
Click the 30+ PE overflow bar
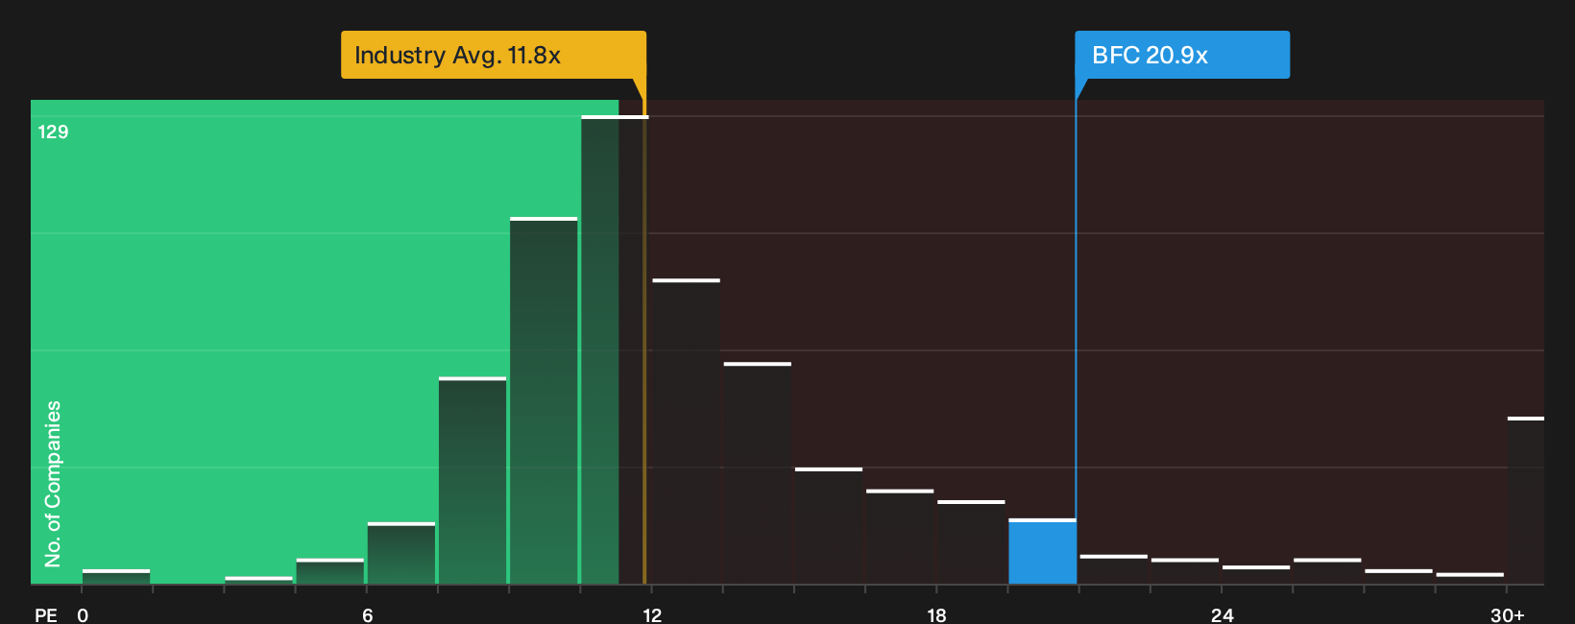coord(1526,501)
